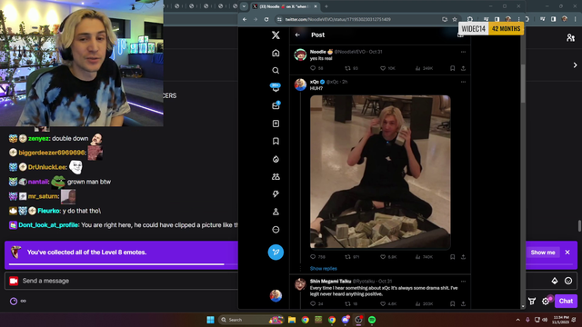This screenshot has height=327, width=582.
Task: Open zenyez username in chat
Action: pos(38,139)
